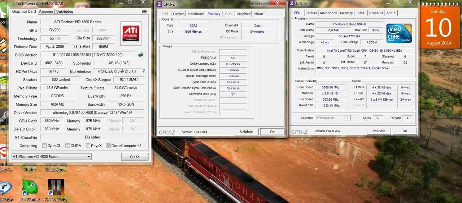The width and height of the screenshot is (462, 203).
Task: Open the About tab in the Memory CPU-Z window
Action: [x=258, y=14]
